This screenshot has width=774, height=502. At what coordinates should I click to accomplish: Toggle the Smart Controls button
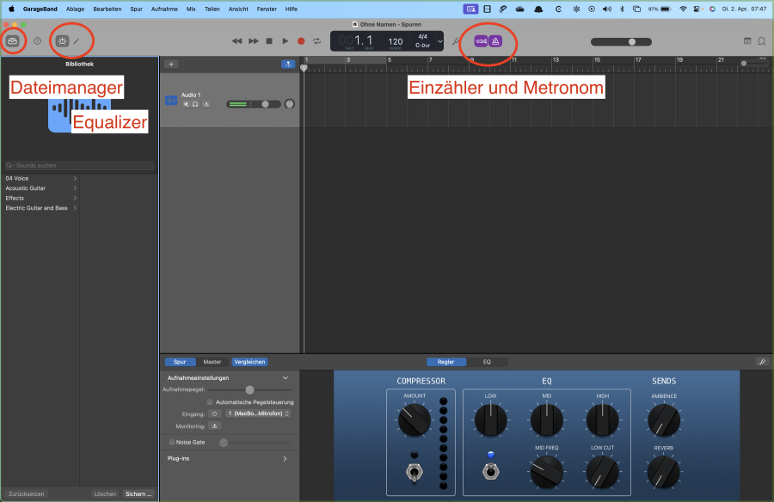coord(63,40)
